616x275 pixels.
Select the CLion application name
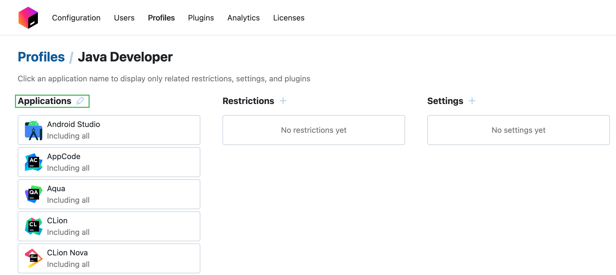click(57, 220)
